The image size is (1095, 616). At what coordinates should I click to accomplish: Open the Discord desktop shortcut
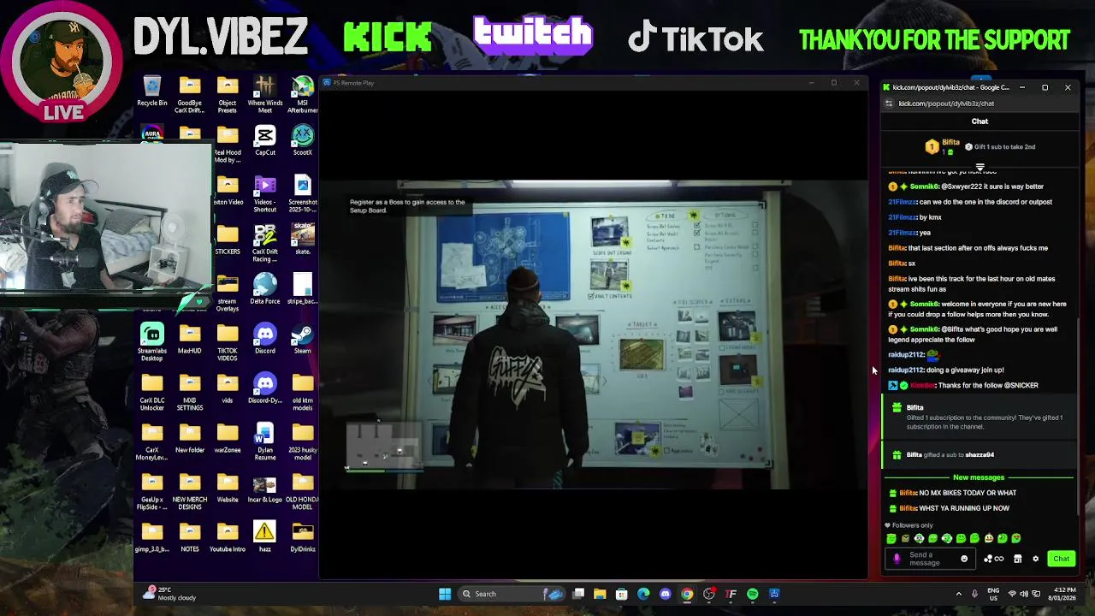265,340
